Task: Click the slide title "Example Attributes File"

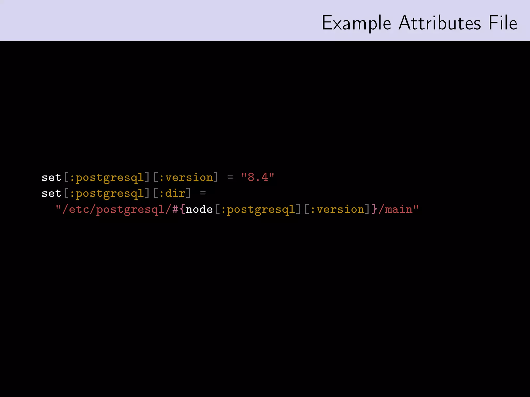Action: tap(419, 23)
